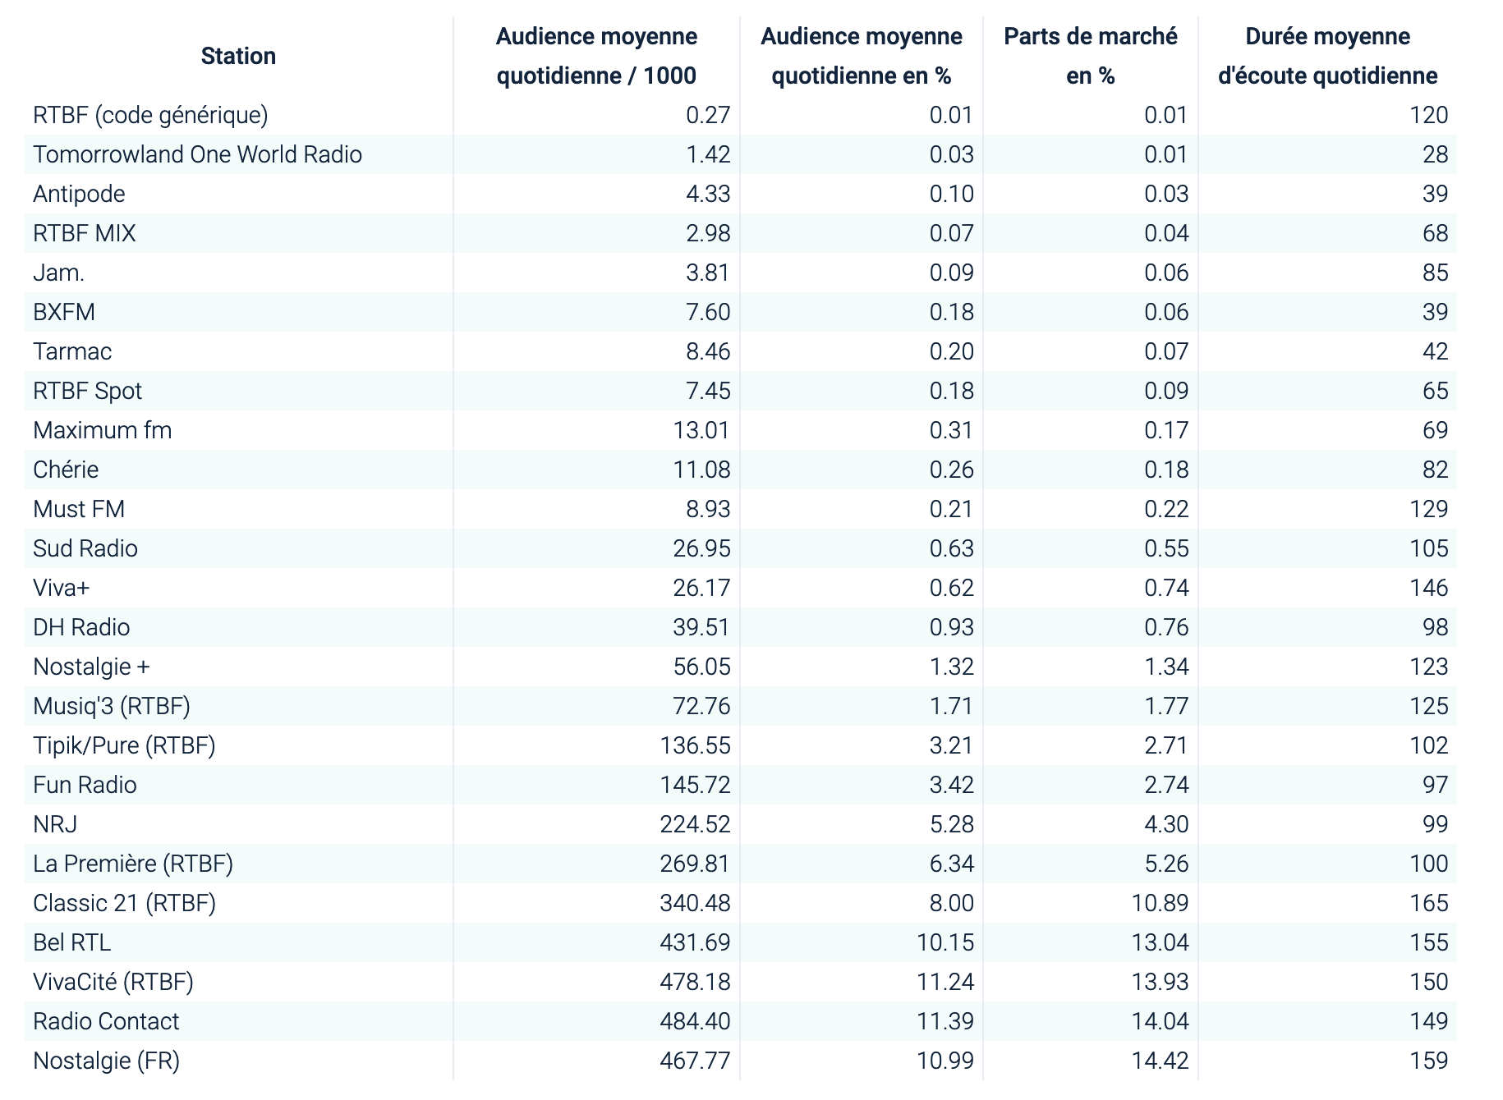Select the Maximum fm station cell
The image size is (1503, 1100).
coord(103,430)
